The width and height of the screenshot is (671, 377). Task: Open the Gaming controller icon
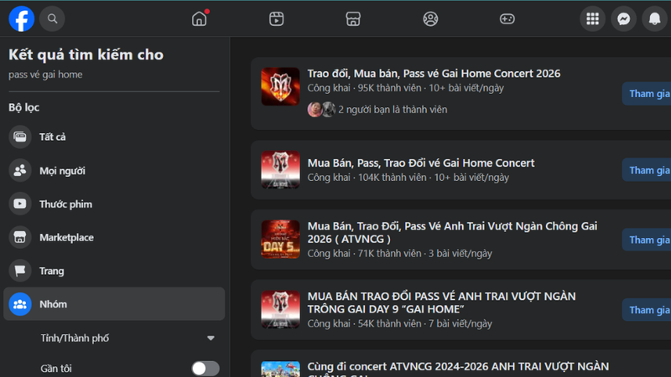click(507, 18)
